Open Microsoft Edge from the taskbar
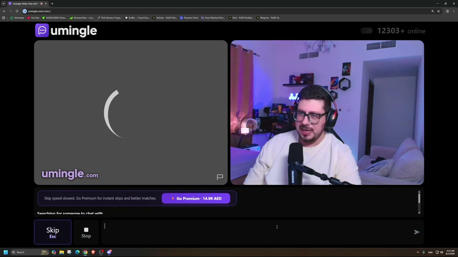This screenshot has width=458, height=257. [77, 252]
